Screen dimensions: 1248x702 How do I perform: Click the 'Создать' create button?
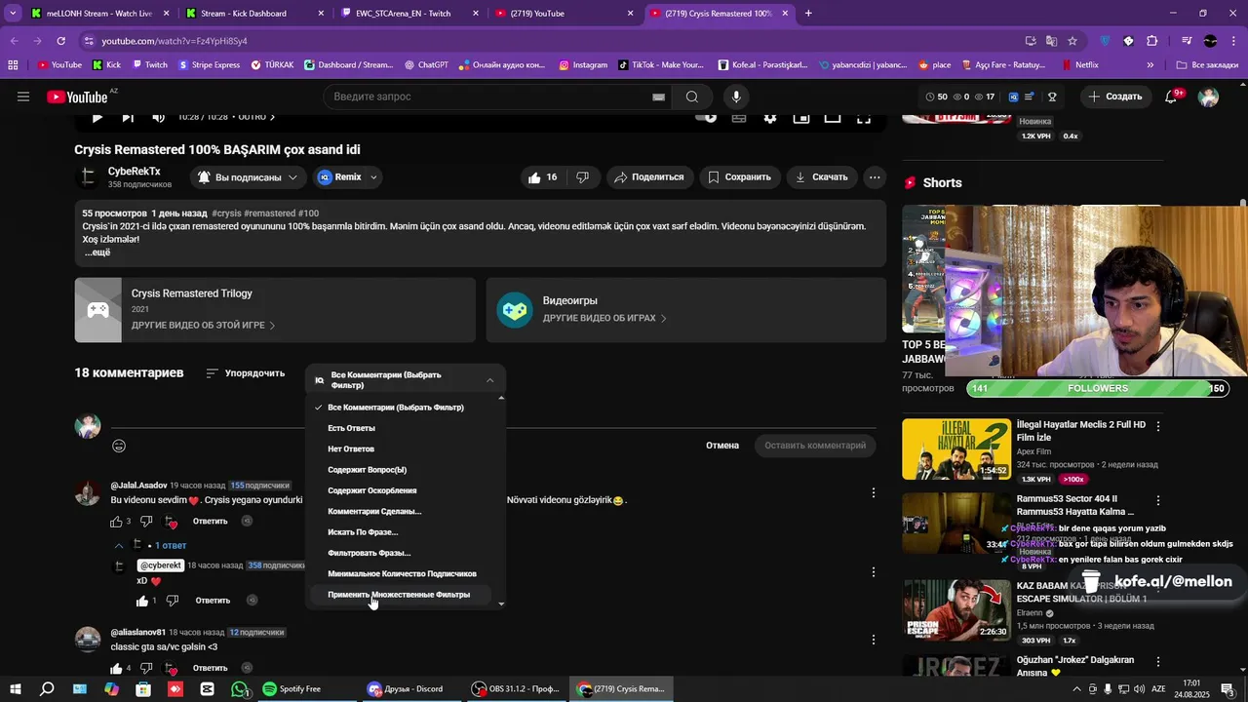coord(1115,97)
